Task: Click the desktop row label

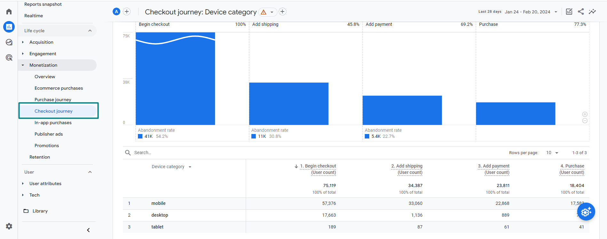Action: pyautogui.click(x=160, y=215)
